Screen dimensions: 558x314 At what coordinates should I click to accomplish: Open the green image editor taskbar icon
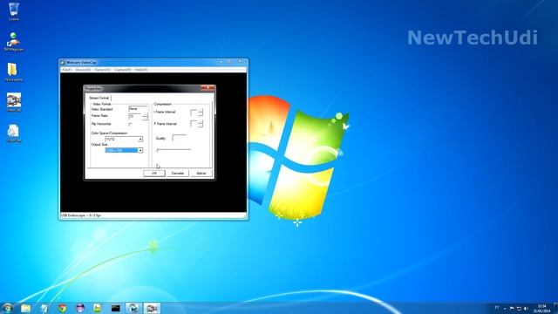pos(98,308)
